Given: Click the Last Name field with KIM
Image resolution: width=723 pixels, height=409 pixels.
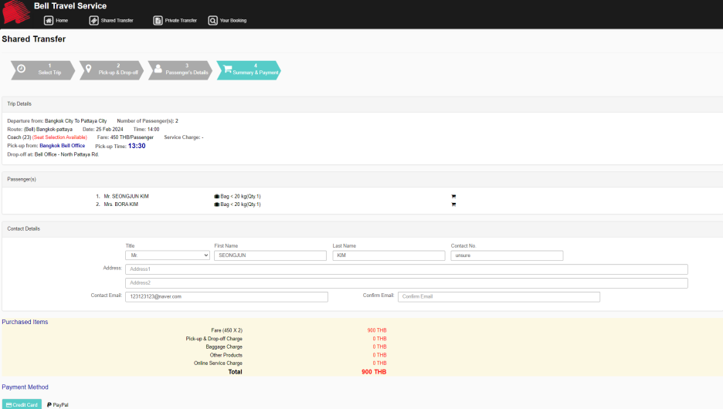Looking at the screenshot, I should click(389, 255).
